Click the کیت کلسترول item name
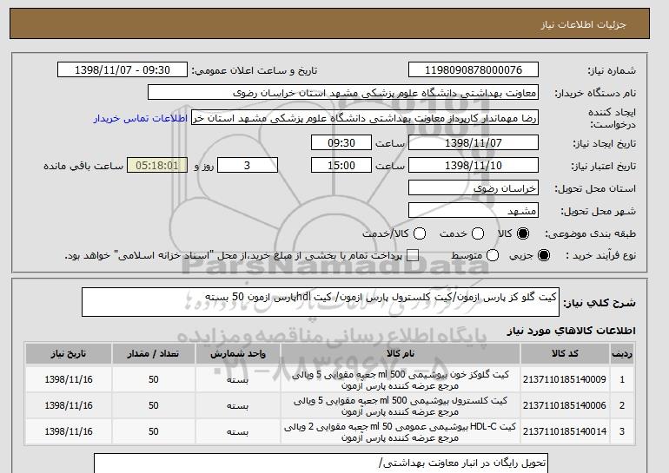Viewport: 669px width, 473px height. (x=401, y=405)
